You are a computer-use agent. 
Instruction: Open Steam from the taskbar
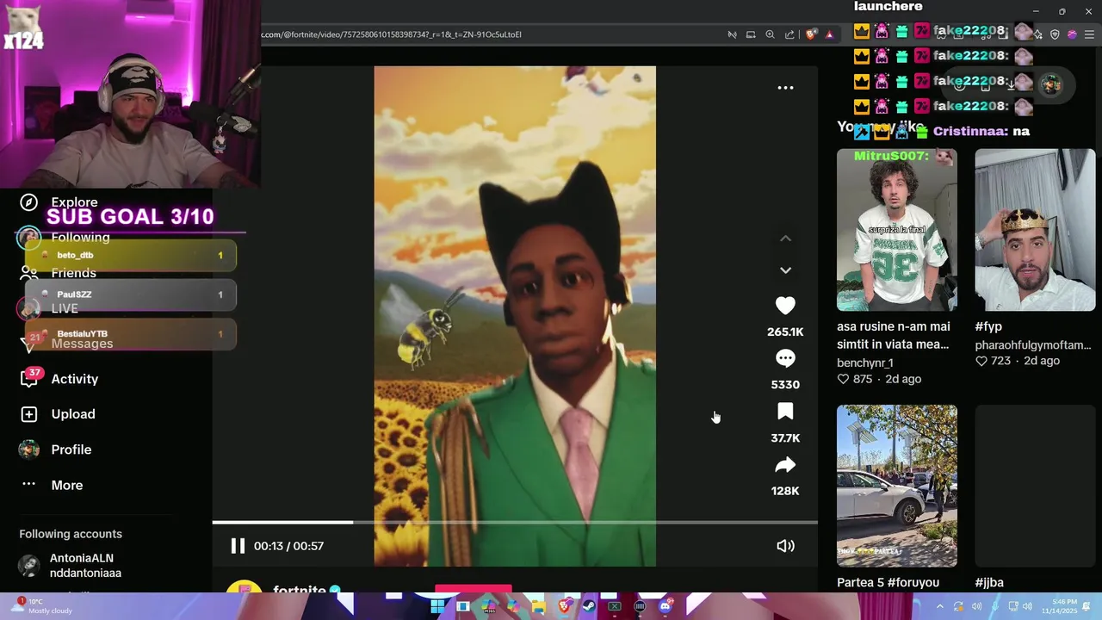[589, 606]
